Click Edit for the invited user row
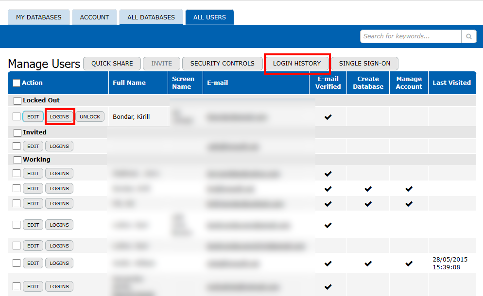The height and width of the screenshot is (296, 483). pos(33,146)
